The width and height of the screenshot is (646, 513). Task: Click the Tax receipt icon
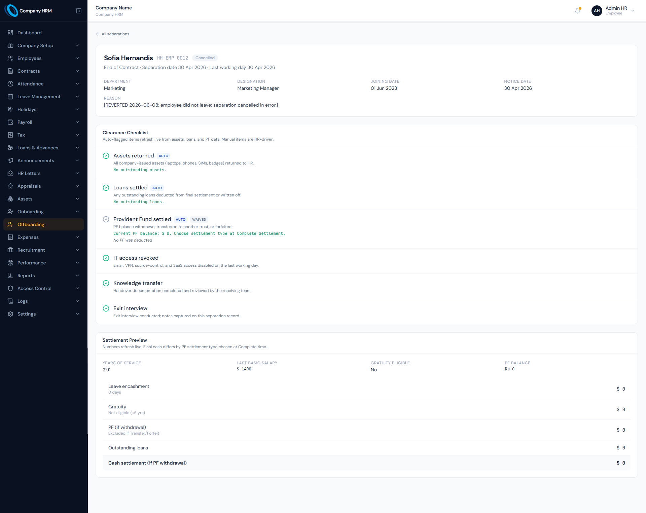point(10,135)
